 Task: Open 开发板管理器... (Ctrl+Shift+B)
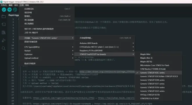point(105,38)
